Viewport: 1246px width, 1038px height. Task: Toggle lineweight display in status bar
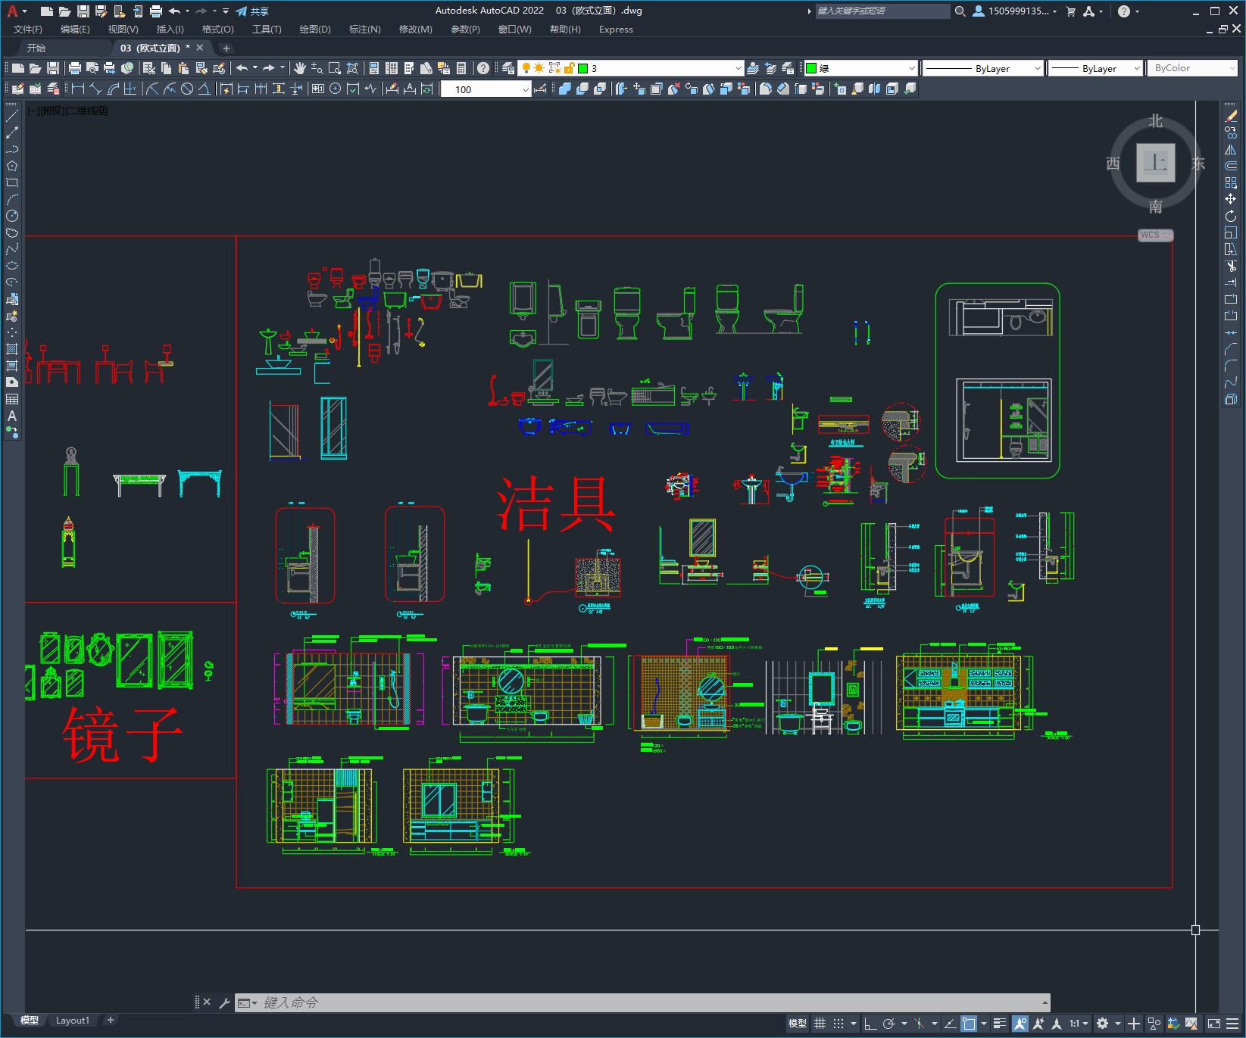[x=1000, y=1024]
